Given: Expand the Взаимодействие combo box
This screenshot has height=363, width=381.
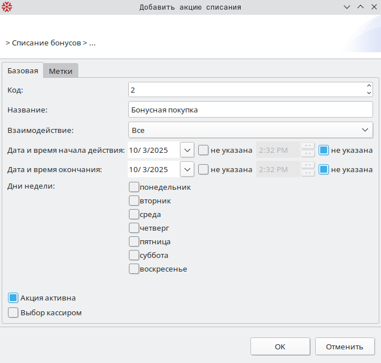Looking at the screenshot, I should [x=365, y=130].
